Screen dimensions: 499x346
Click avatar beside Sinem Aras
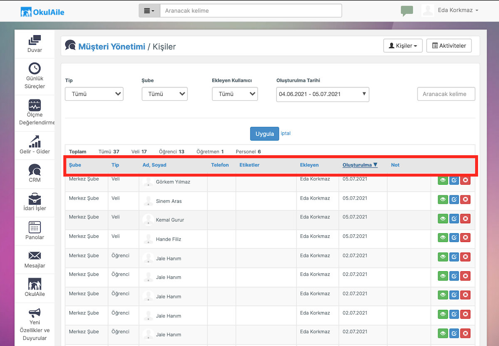[148, 201]
